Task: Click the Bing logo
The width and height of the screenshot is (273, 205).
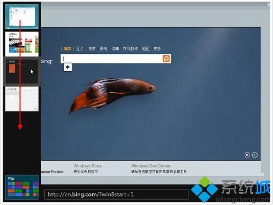Action: 47,62
